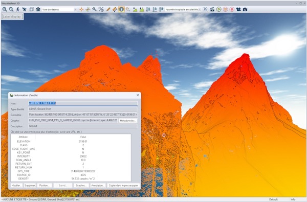Select the SCAN_ANGLE attribute row

point(71,160)
